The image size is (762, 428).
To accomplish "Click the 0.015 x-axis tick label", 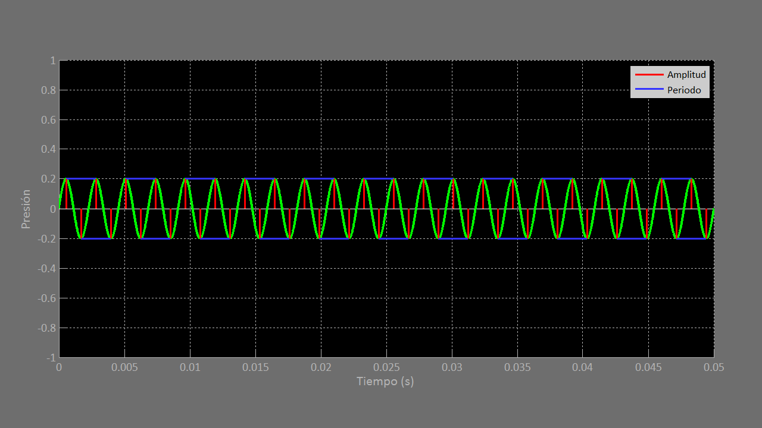I will [255, 367].
